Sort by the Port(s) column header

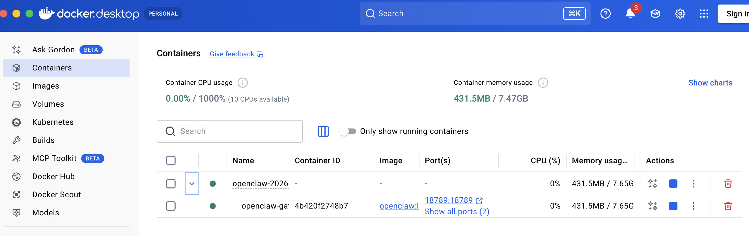tap(437, 161)
